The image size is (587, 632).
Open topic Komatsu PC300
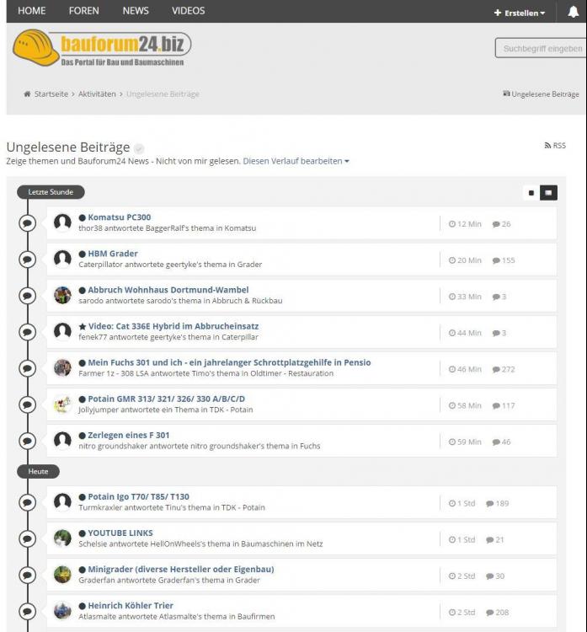coord(120,217)
